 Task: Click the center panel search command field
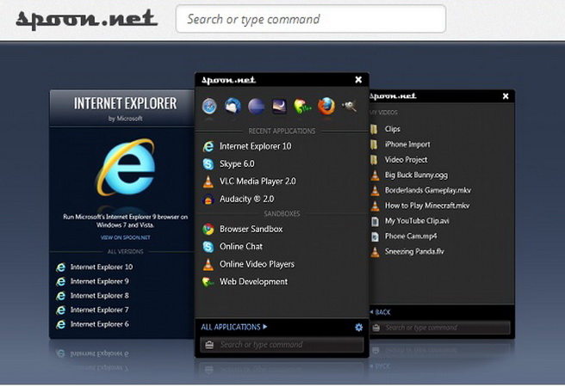click(282, 345)
